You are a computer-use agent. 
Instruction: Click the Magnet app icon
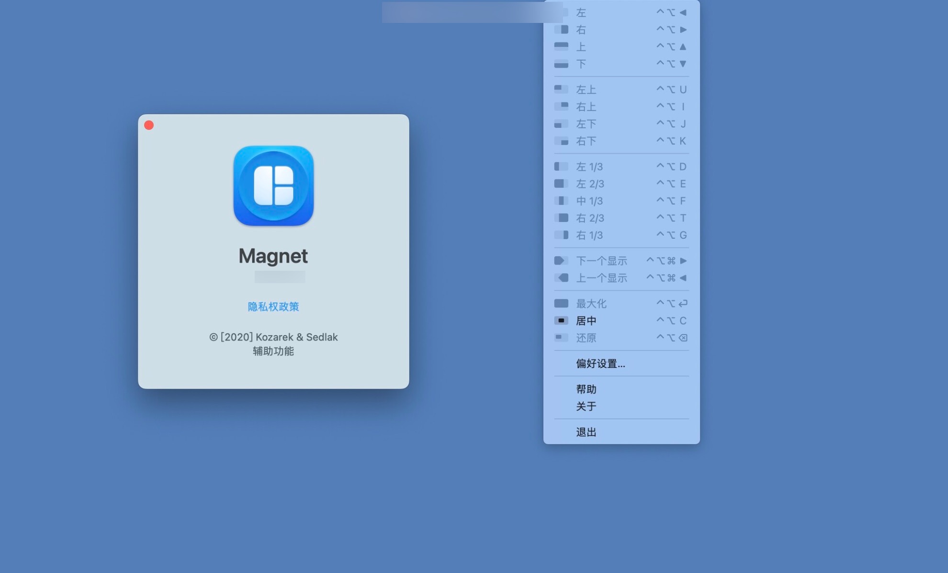click(x=273, y=187)
